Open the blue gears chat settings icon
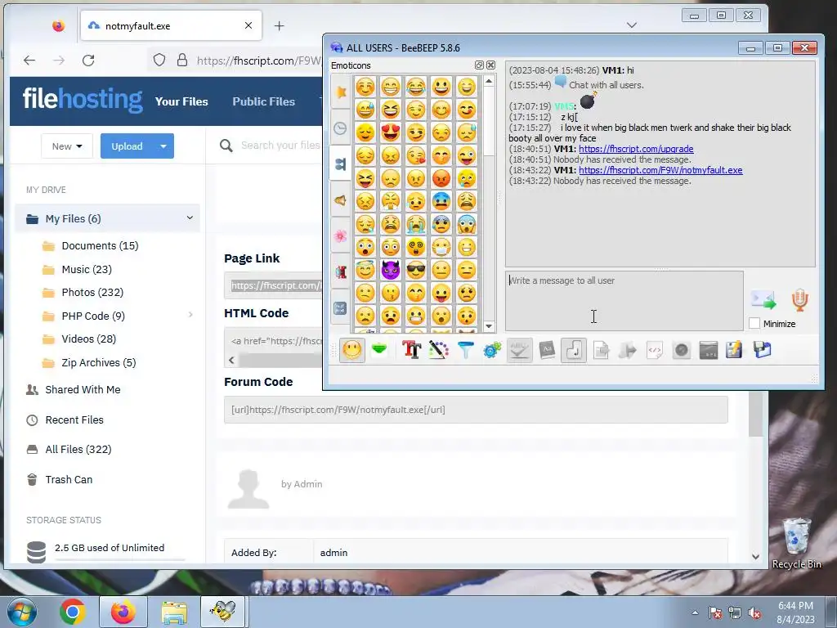Viewport: 837px width, 628px height. pyautogui.click(x=492, y=350)
